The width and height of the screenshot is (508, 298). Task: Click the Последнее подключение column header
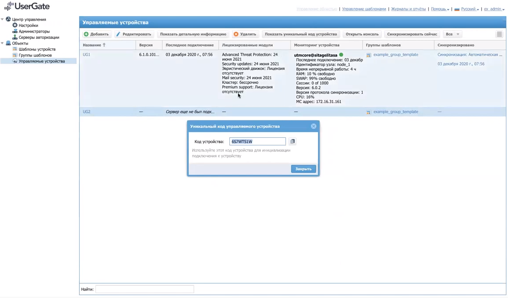pyautogui.click(x=191, y=45)
